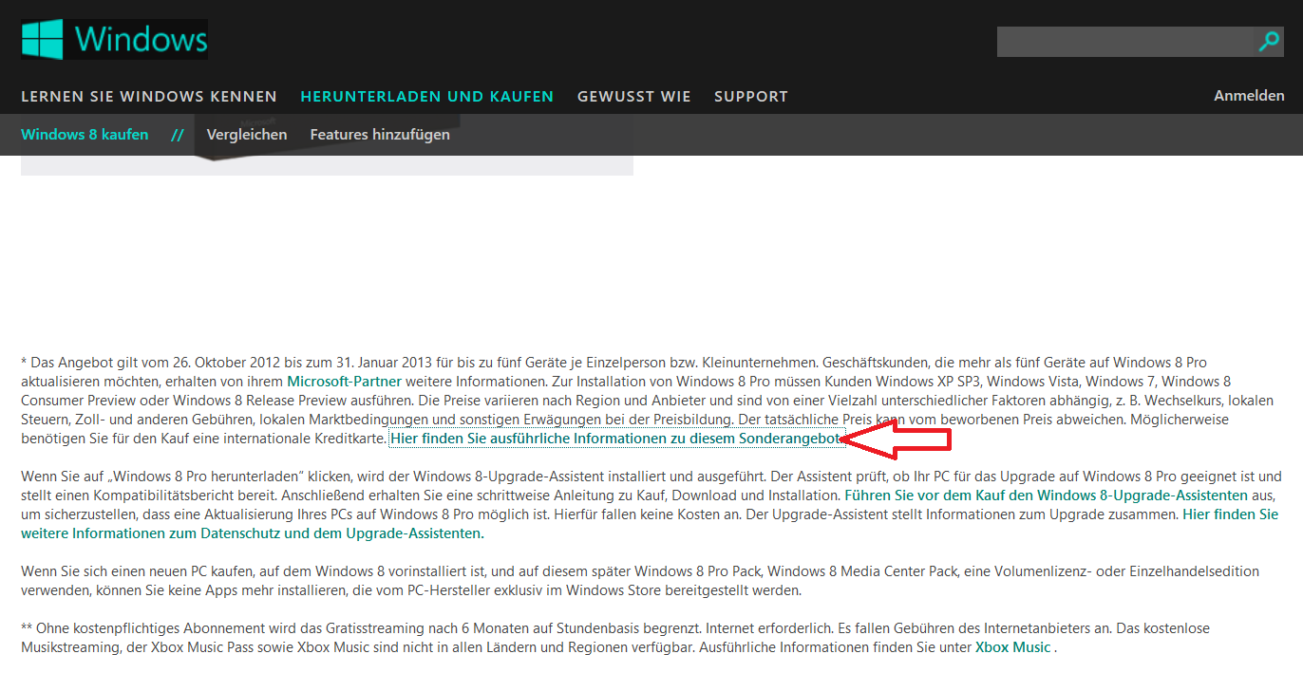Select 'Windows 8 kaufen' sub-navigation item
Image resolution: width=1303 pixels, height=673 pixels.
[85, 134]
